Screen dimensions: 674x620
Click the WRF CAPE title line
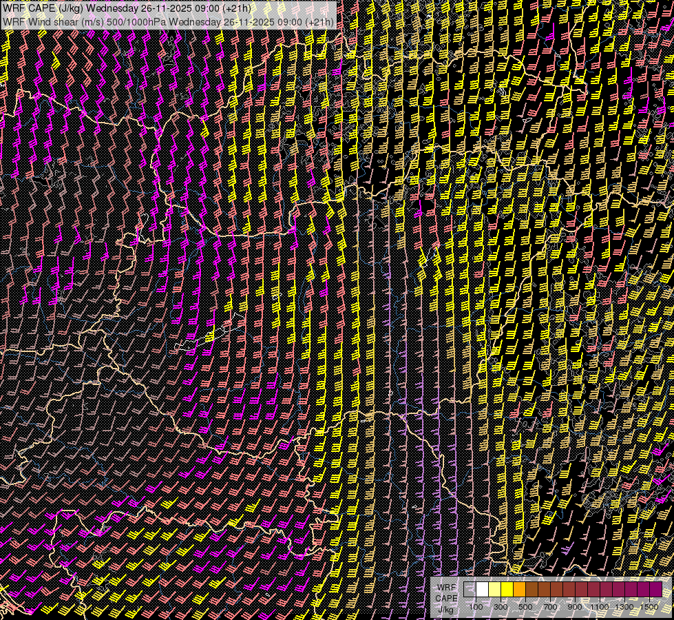tap(127, 8)
